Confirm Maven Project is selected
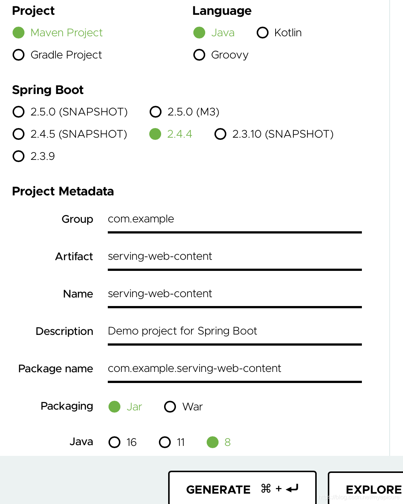Image resolution: width=403 pixels, height=504 pixels. click(18, 33)
